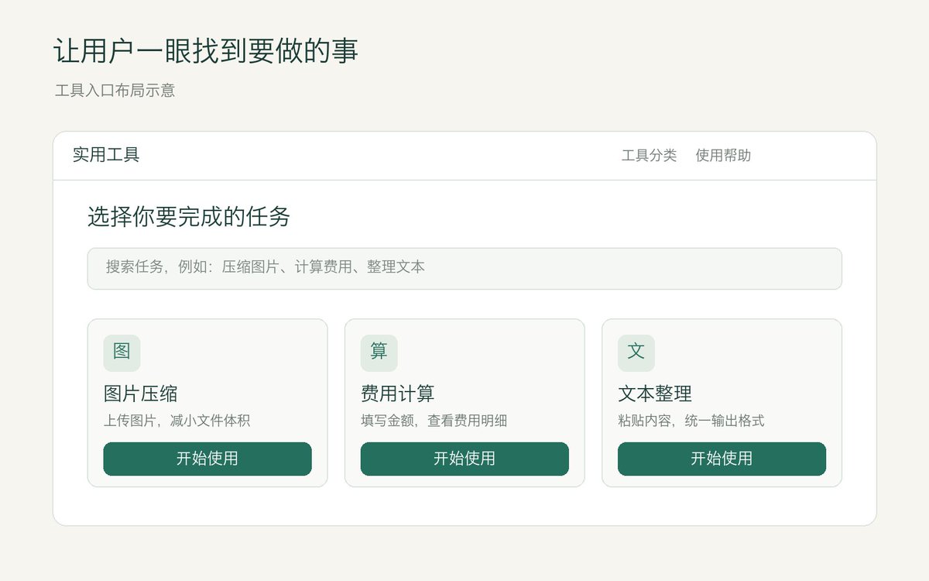The width and height of the screenshot is (929, 581).
Task: Click the 实用工具 brand title
Action: [106, 155]
